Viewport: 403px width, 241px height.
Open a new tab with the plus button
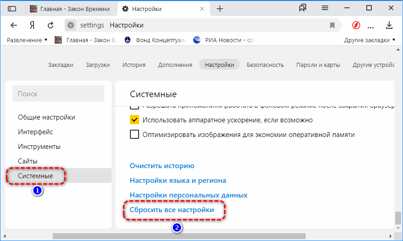pos(220,9)
